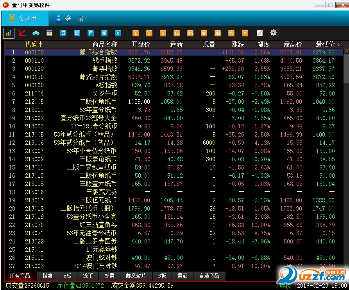Select the monthly (月) period icon
The height and width of the screenshot is (290, 349).
pyautogui.click(x=90, y=33)
